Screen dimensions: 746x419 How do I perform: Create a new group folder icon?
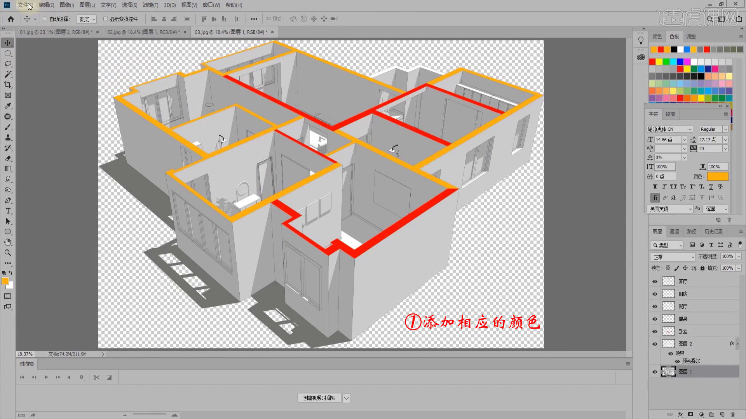(x=712, y=414)
